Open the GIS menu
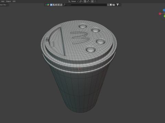165x123 pixels. pos(14,1)
